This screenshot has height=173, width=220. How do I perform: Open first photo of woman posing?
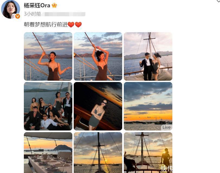[x=48, y=56]
